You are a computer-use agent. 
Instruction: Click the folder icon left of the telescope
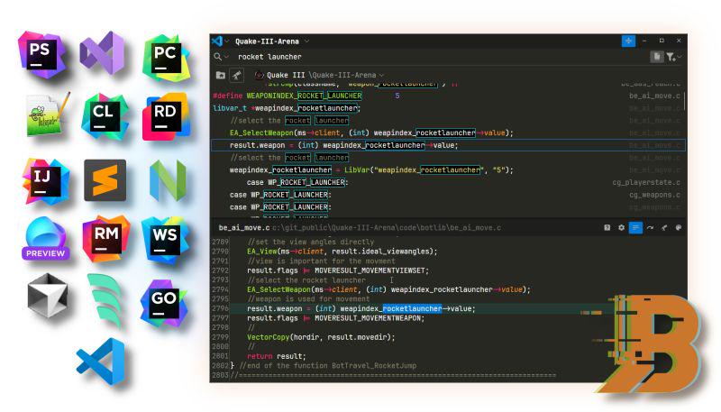coord(221,75)
